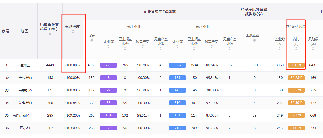
Task: Sort the 总数 column via its arrows
Action: [x=92, y=40]
